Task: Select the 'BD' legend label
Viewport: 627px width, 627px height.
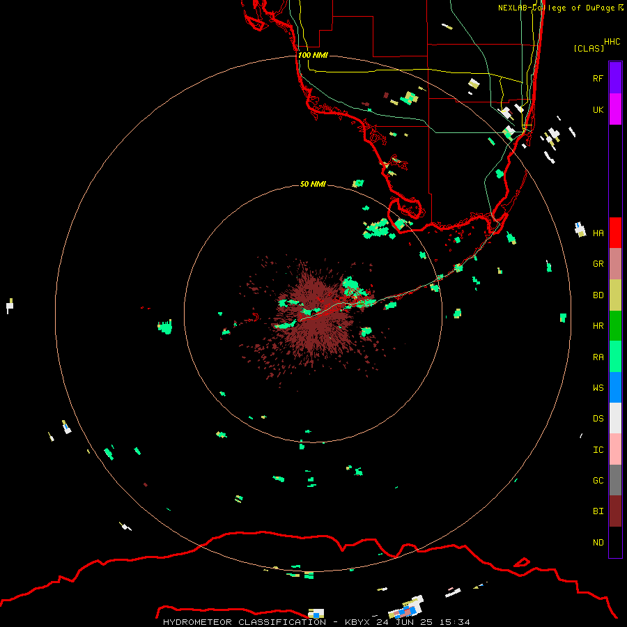Action: click(x=598, y=295)
